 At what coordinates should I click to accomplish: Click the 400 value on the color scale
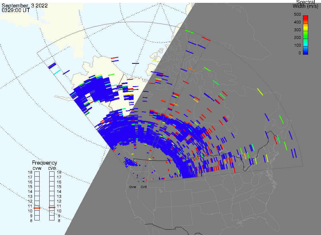[297, 22]
